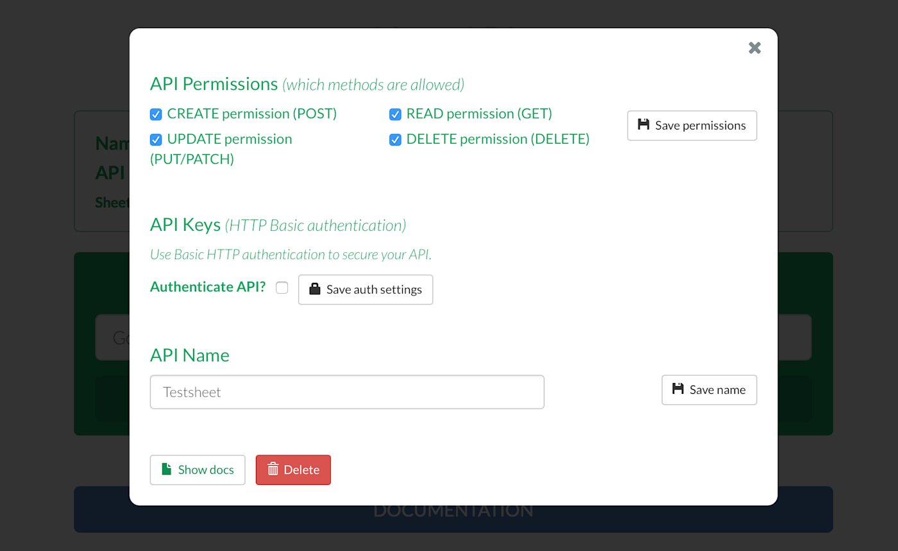Image resolution: width=898 pixels, height=551 pixels.
Task: Click the Save auth settings button
Action: click(x=365, y=289)
